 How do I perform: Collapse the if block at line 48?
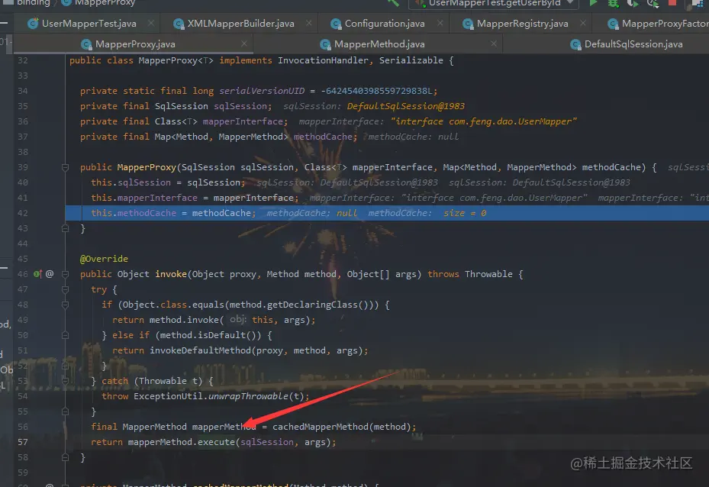click(65, 305)
